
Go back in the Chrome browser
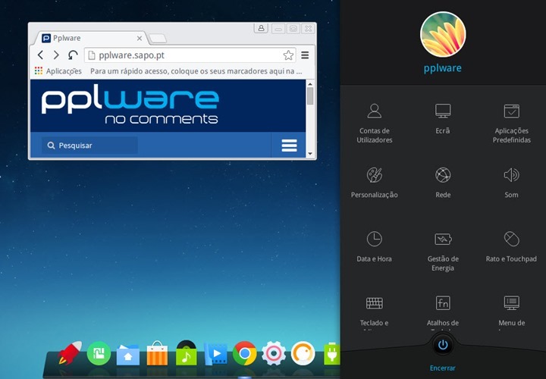click(41, 55)
